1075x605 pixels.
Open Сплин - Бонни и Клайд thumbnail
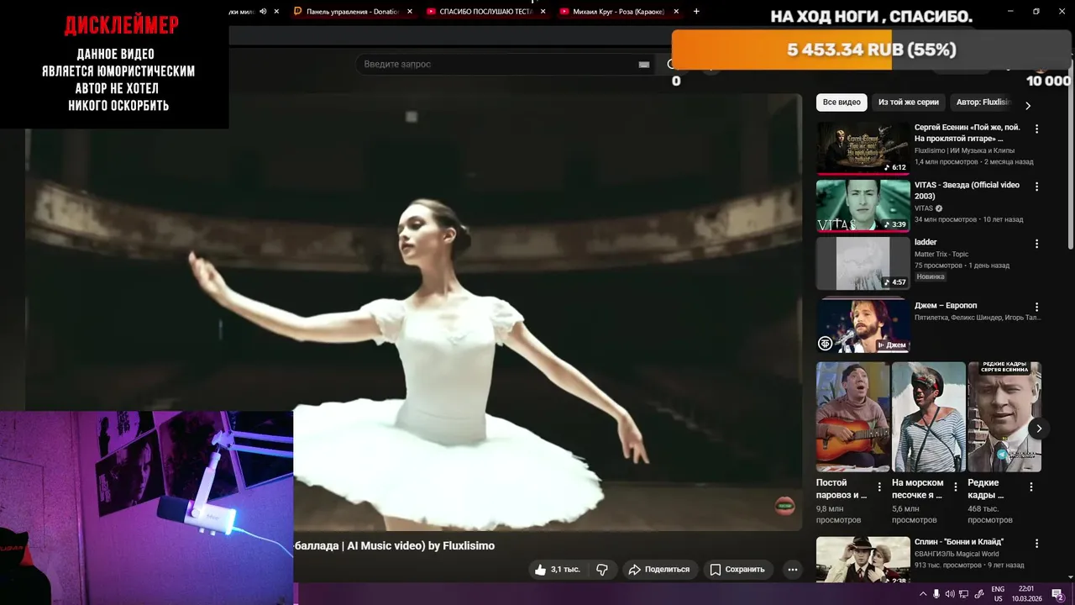[x=863, y=560]
